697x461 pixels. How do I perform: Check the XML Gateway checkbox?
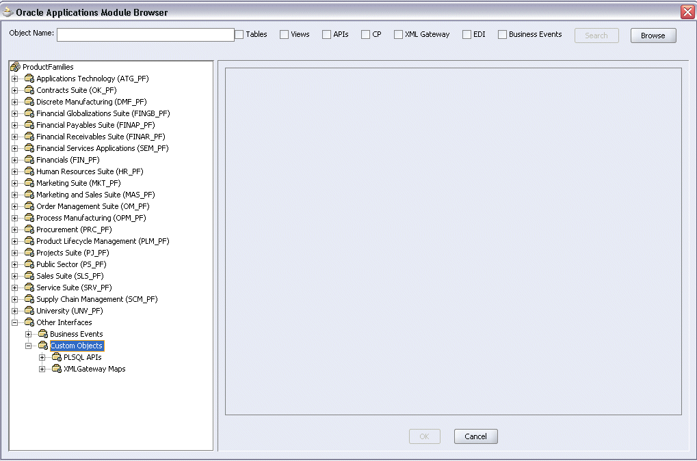[398, 35]
